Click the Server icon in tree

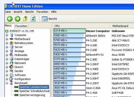(x=11, y=47)
